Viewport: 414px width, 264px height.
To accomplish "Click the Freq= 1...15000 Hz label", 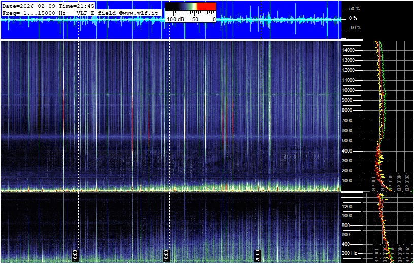I will pos(34,12).
